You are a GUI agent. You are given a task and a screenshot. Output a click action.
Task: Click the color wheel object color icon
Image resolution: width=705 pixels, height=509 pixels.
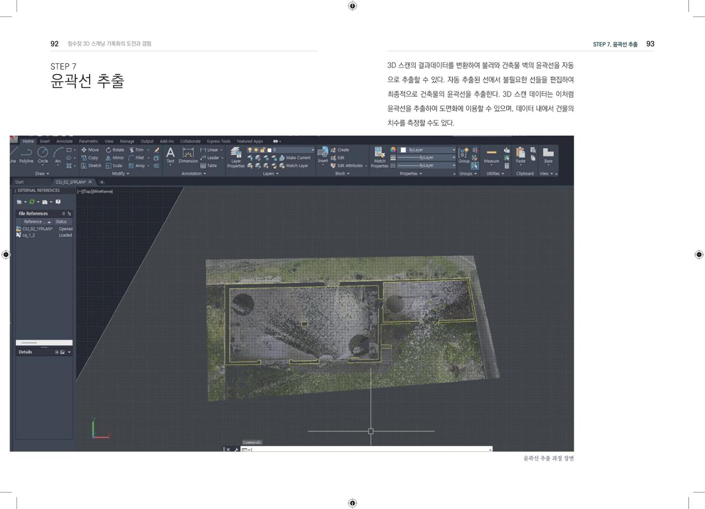pos(393,150)
